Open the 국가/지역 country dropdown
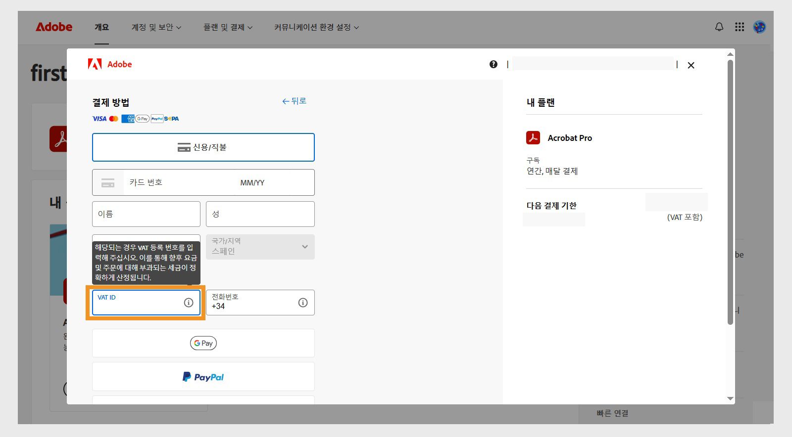792x437 pixels. 260,247
